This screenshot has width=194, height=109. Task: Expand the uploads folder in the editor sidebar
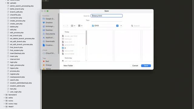[6, 3]
